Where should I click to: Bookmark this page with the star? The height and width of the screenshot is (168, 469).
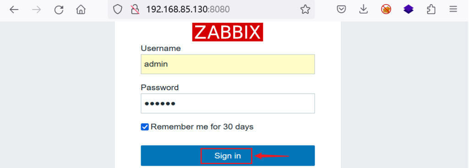click(x=305, y=10)
